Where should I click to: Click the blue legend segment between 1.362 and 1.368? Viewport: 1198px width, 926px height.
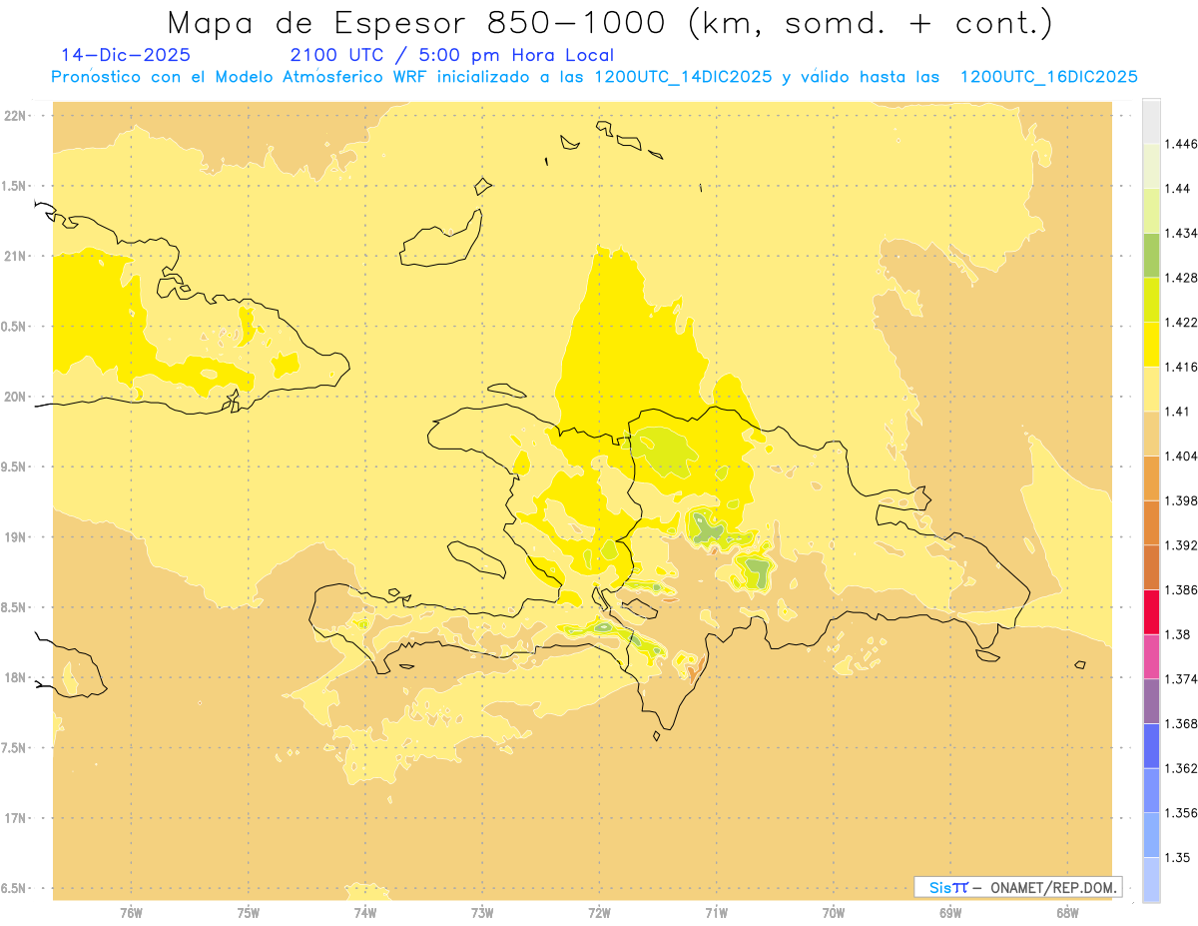pos(1151,745)
